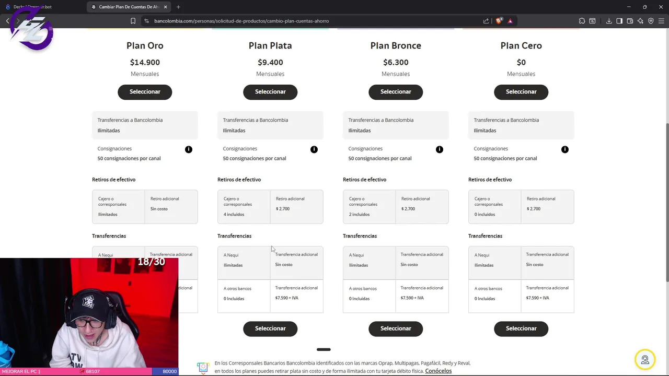
Task: Click '2 incluidos' in Plan Bronce withdrawals
Action: pyautogui.click(x=359, y=215)
